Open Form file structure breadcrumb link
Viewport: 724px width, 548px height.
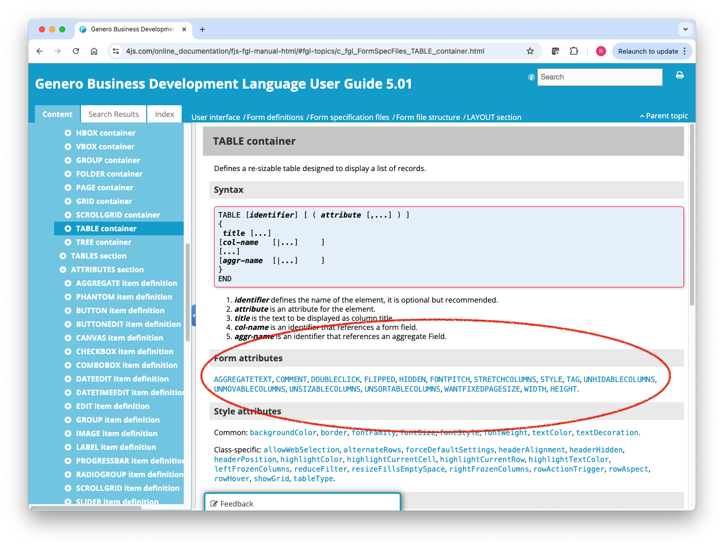[428, 117]
